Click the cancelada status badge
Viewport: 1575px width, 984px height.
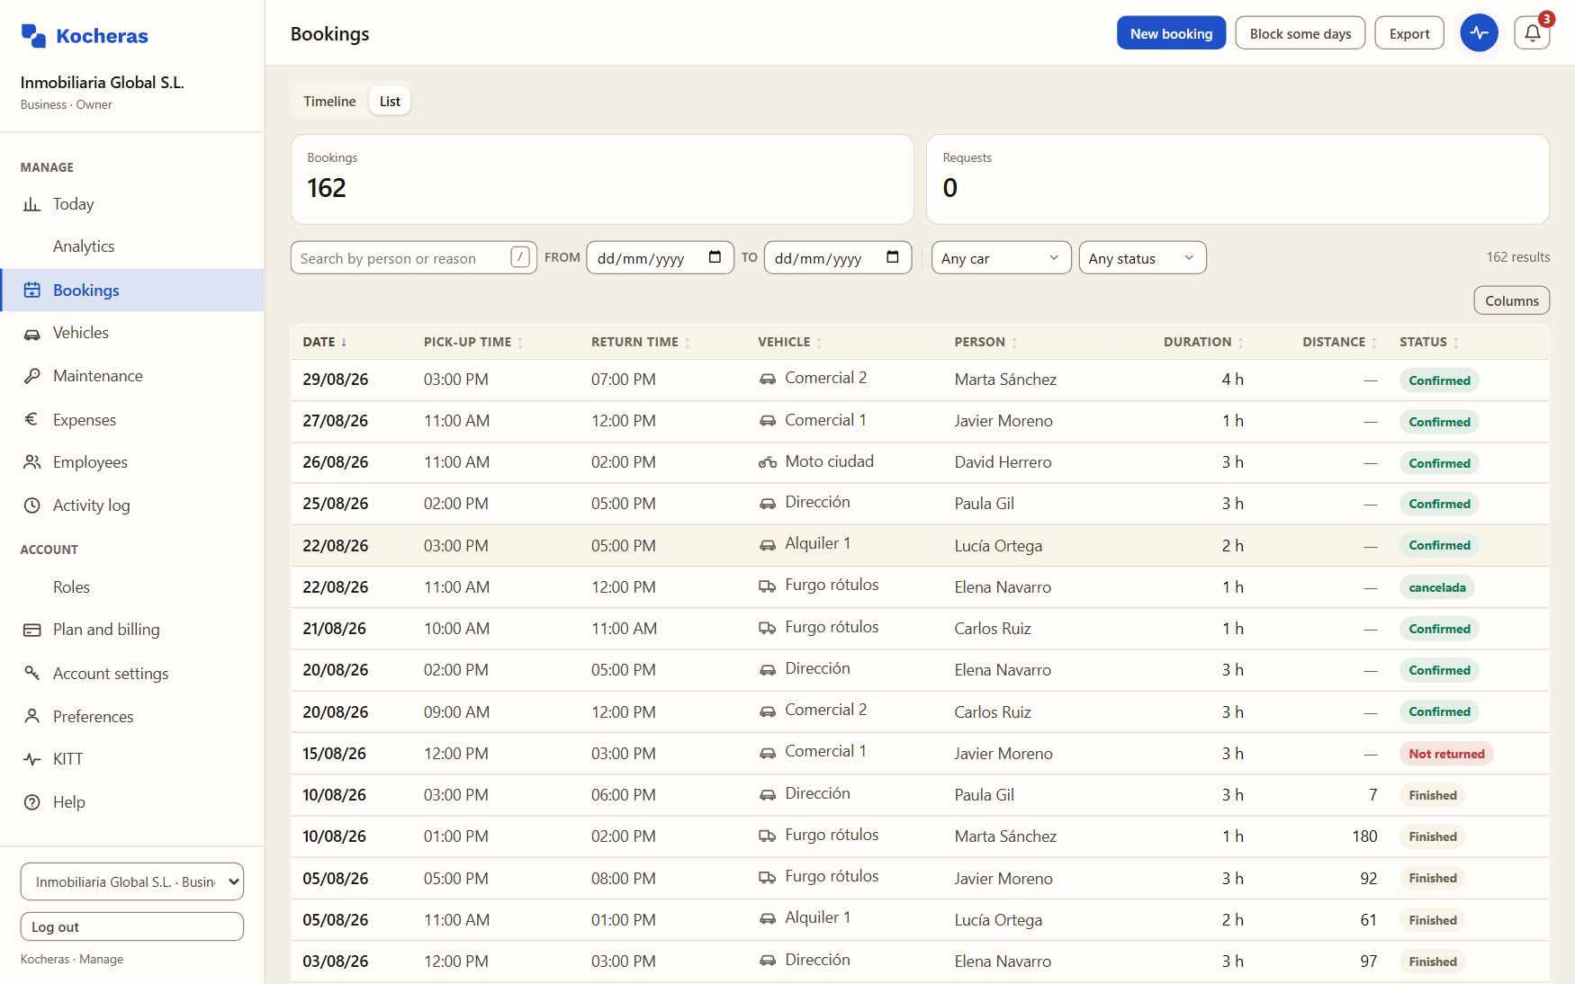coord(1436,587)
